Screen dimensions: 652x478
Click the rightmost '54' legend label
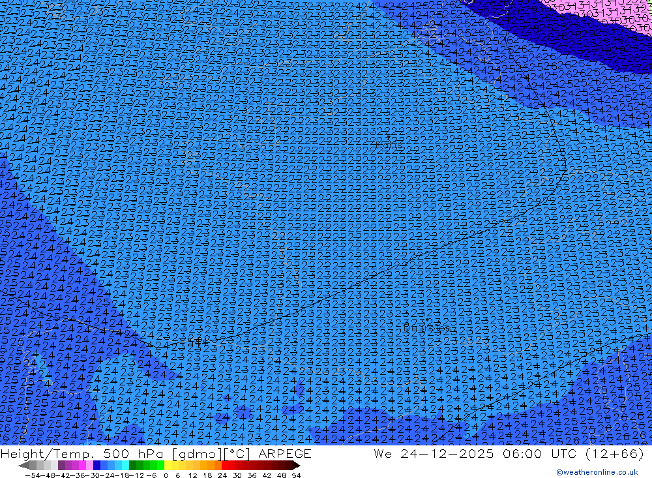296,475
